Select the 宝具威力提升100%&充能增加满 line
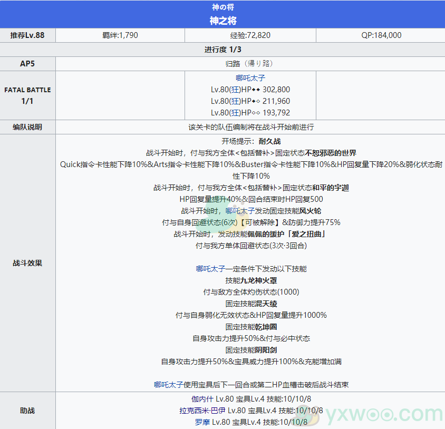This screenshot has width=445, height=429. tap(251, 362)
